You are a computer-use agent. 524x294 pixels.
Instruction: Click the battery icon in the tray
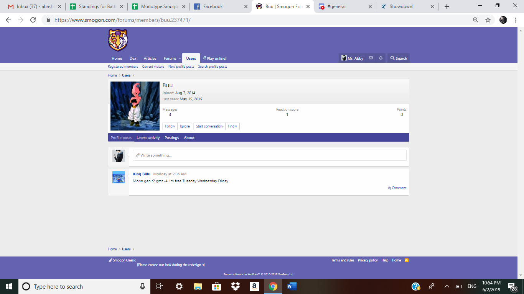click(459, 286)
